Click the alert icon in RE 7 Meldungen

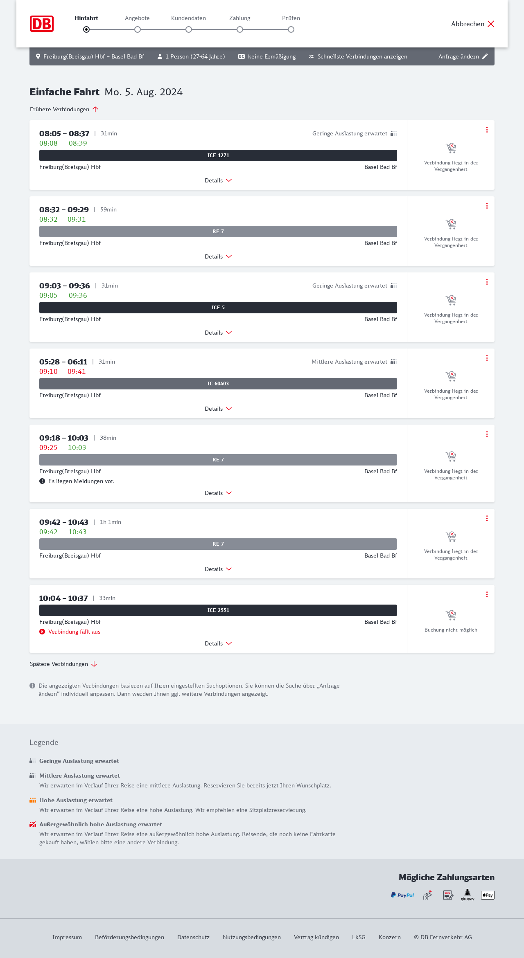click(42, 481)
